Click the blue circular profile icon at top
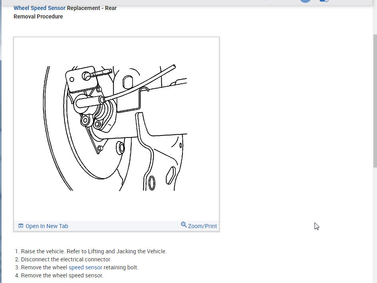Screen dimensions: 377x283 click(x=305, y=1)
